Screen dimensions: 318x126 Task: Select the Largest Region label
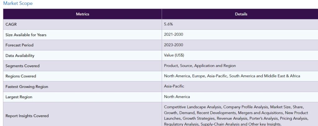pyautogui.click(x=19, y=97)
